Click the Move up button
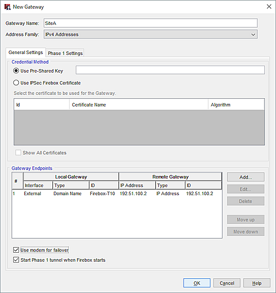 pyautogui.click(x=246, y=219)
